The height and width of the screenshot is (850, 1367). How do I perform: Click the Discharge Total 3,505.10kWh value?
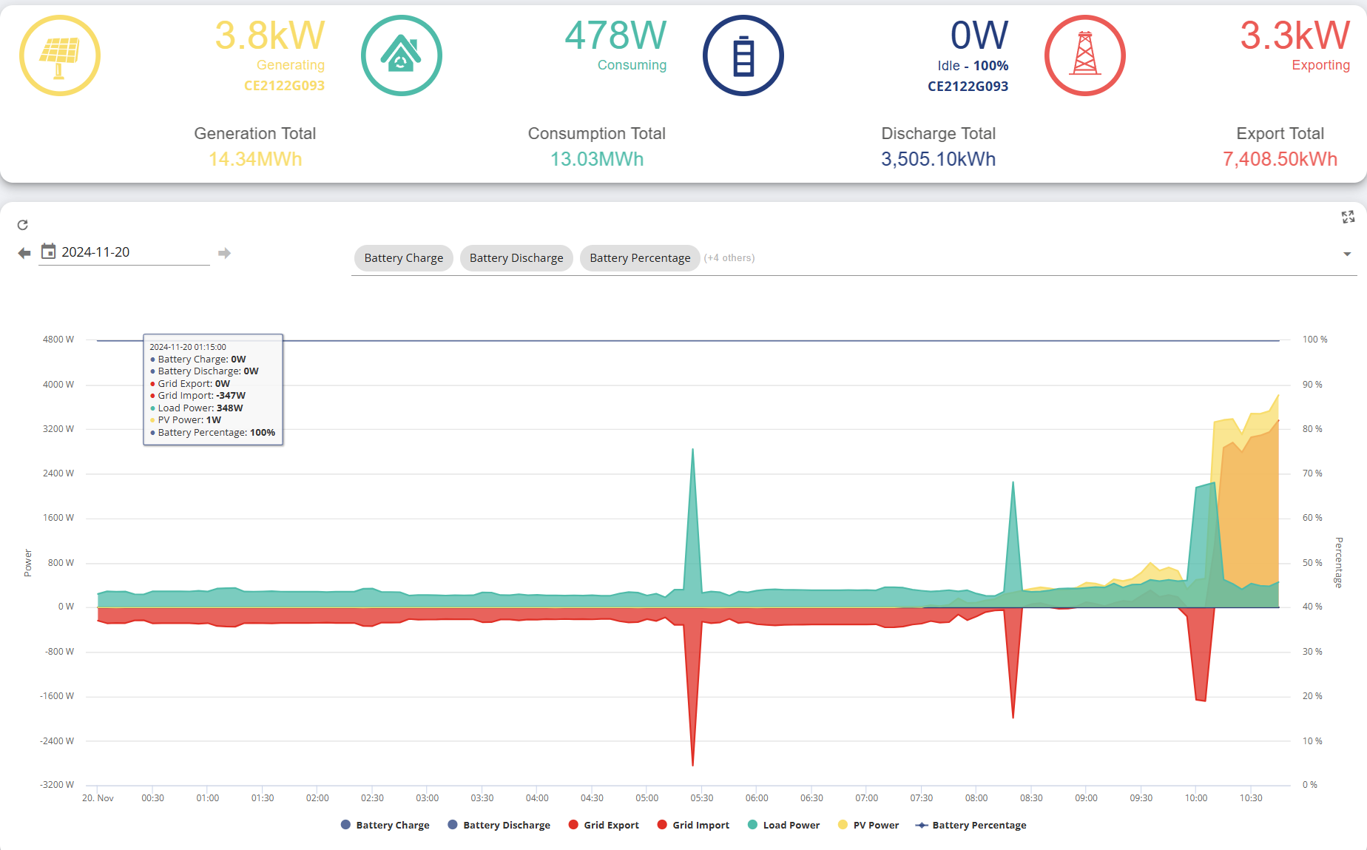939,159
